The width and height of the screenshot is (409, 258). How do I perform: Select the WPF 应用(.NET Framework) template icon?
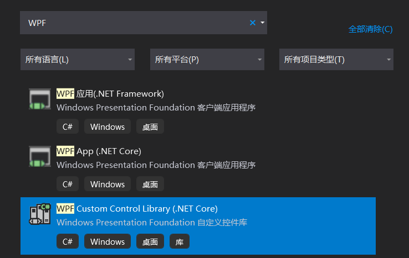coord(40,99)
